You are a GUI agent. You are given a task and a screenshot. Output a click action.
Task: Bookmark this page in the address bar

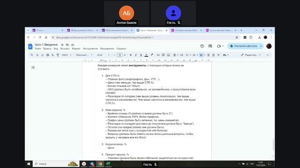tap(237, 37)
